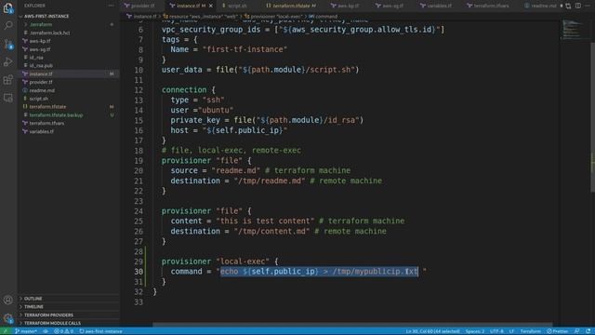Close the instance.tf editor tab

click(x=211, y=6)
